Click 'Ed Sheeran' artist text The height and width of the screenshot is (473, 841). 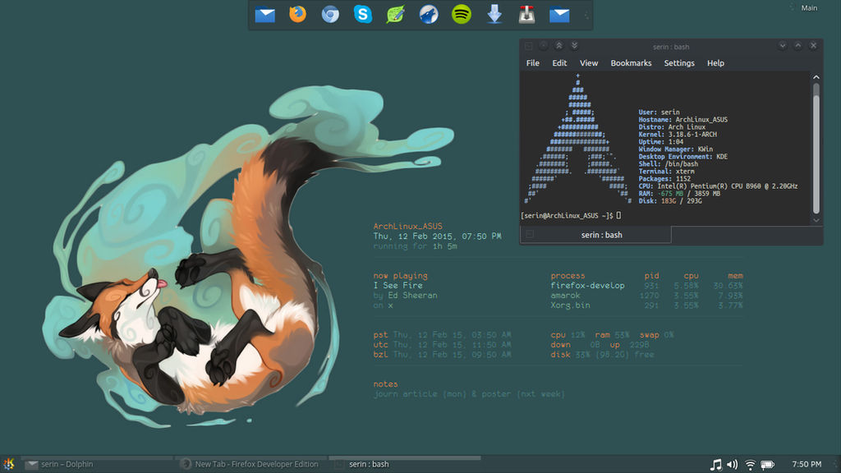click(412, 296)
